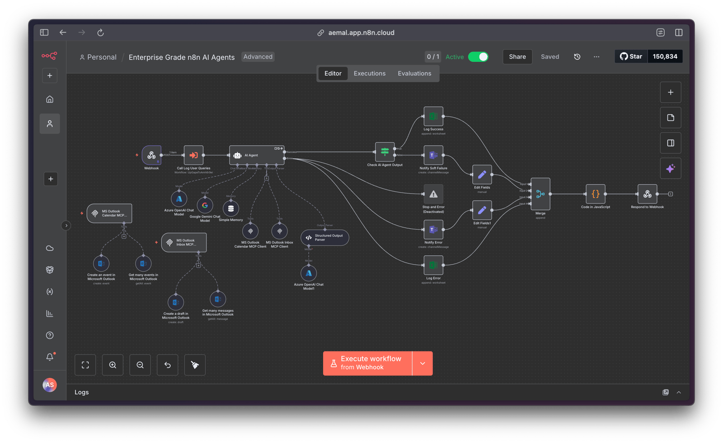Screen dimensions: 723x443
Task: Click the zoom in canvas icon
Action: (x=113, y=365)
